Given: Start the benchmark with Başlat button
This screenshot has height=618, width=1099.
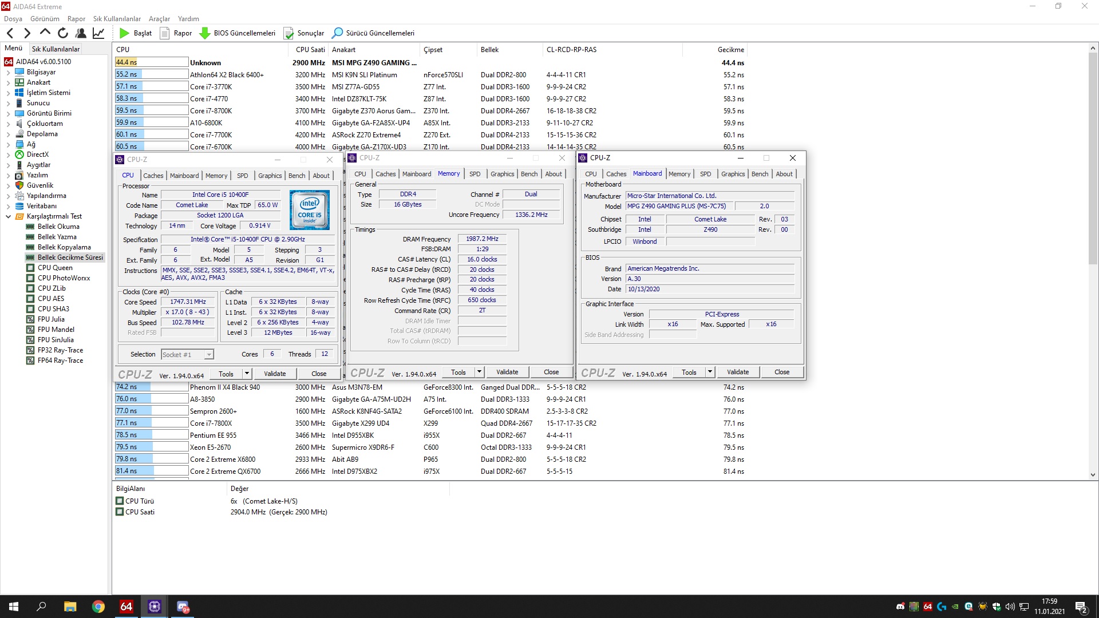Looking at the screenshot, I should 136,33.
